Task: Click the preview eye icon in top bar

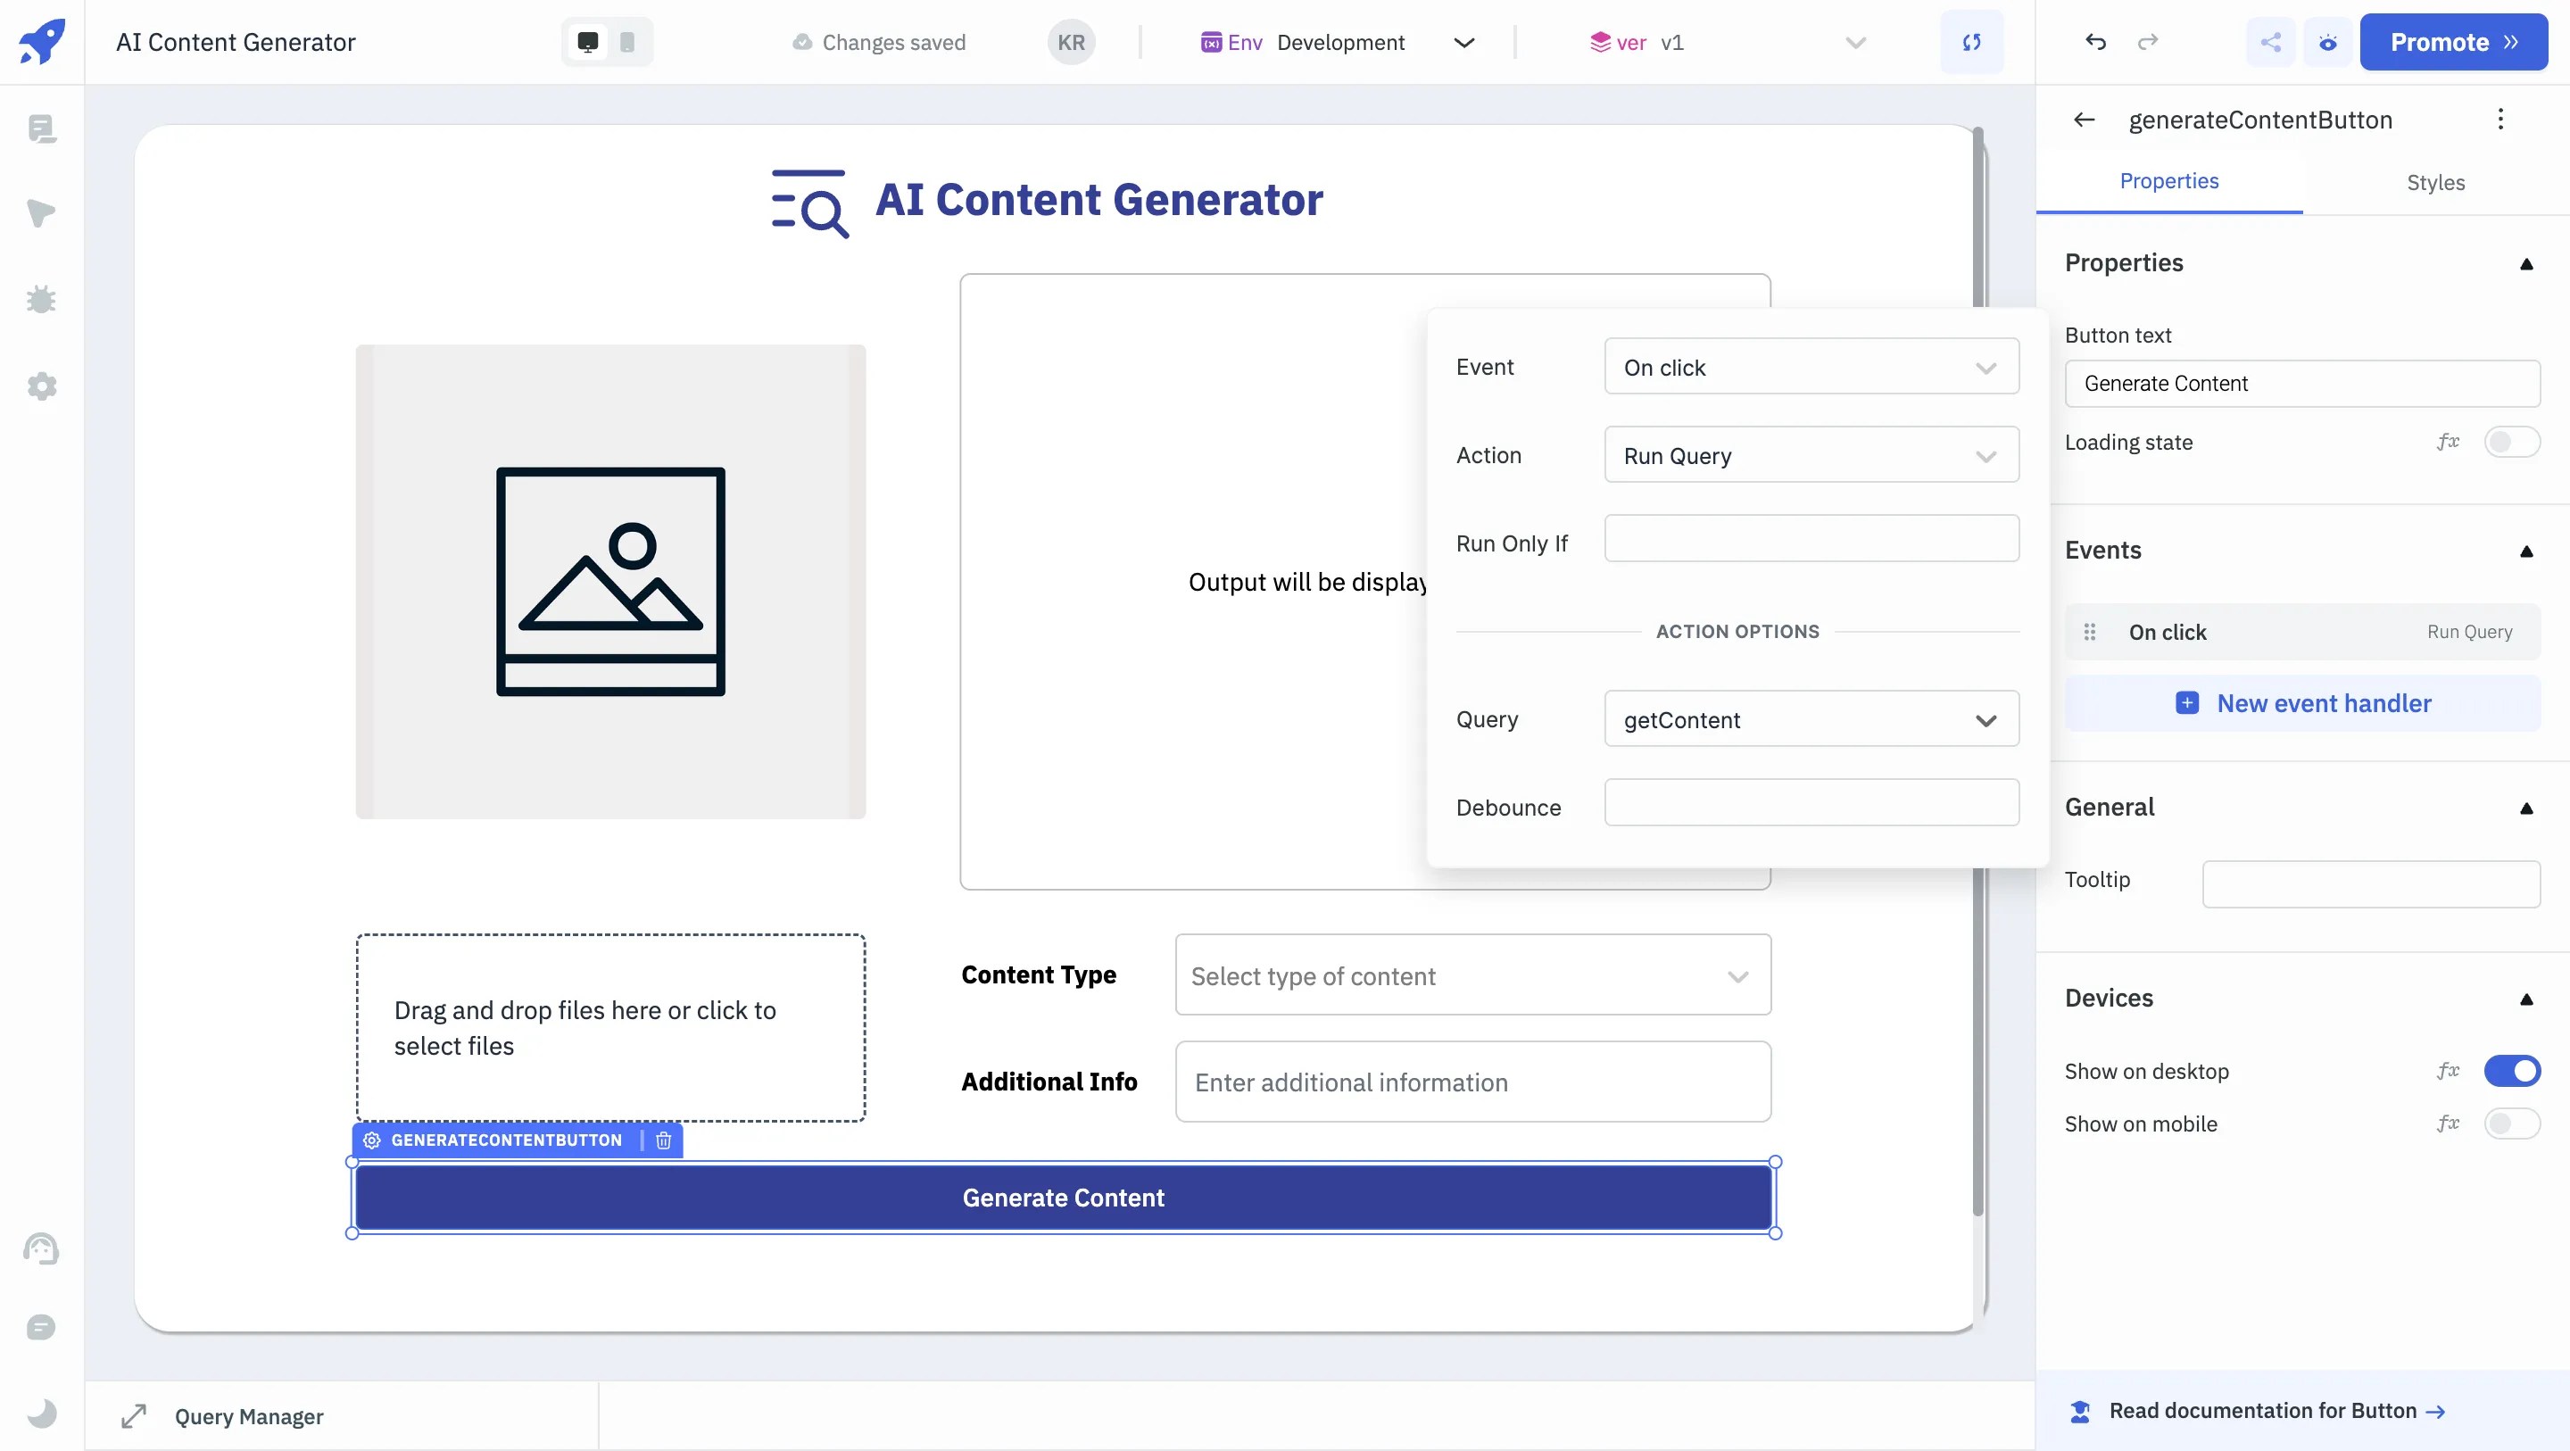Action: (2327, 42)
